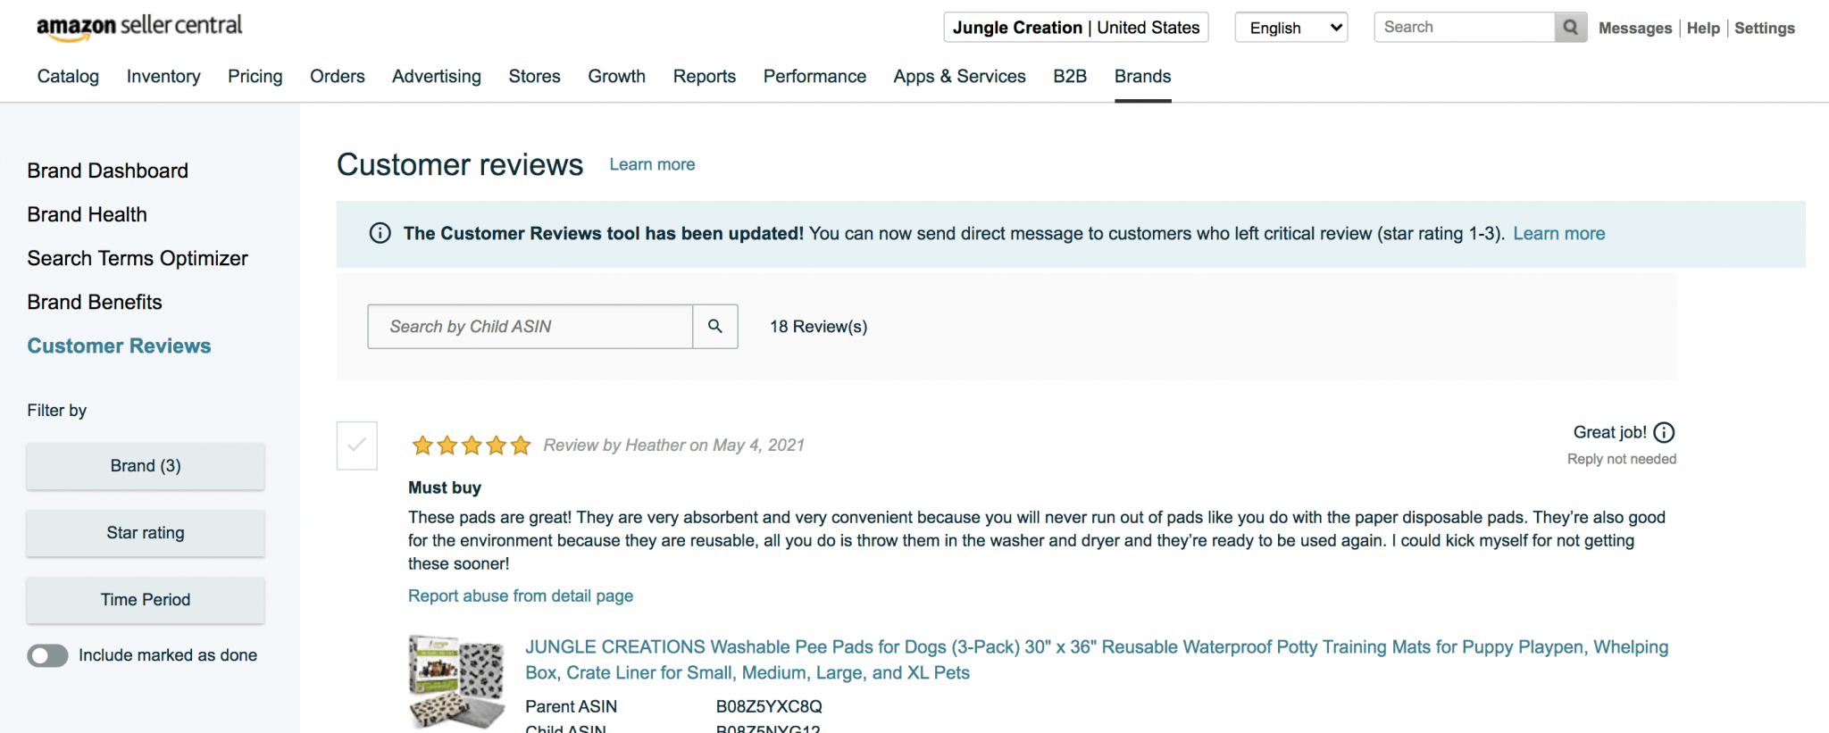Click Learn more beside Customer reviews heading
1829x733 pixels.
(652, 165)
